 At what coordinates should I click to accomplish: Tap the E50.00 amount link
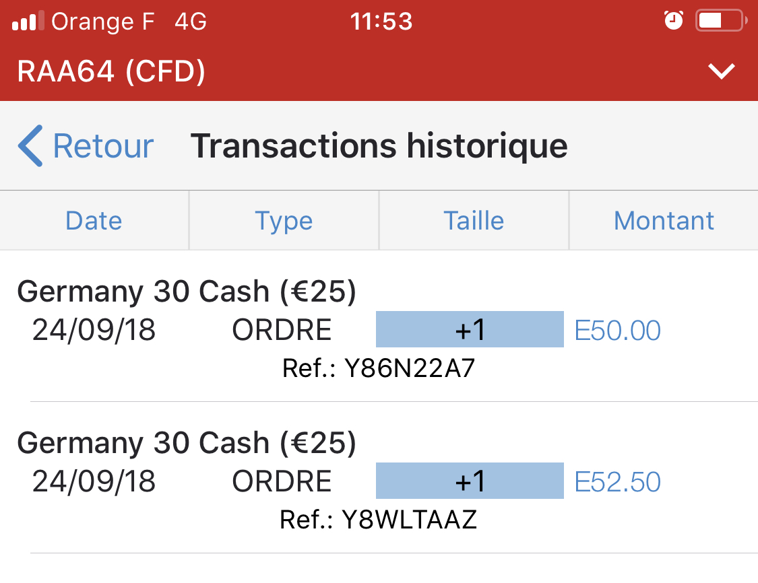pos(618,331)
